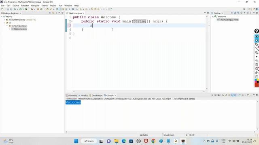The width and height of the screenshot is (259, 145).
Task: Open the External Tools dropdown arrow
Action: pos(34,9)
